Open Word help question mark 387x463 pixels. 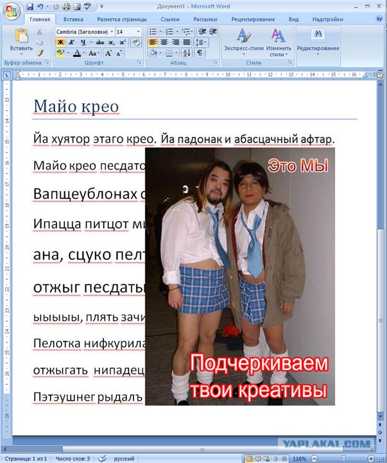pyautogui.click(x=380, y=19)
